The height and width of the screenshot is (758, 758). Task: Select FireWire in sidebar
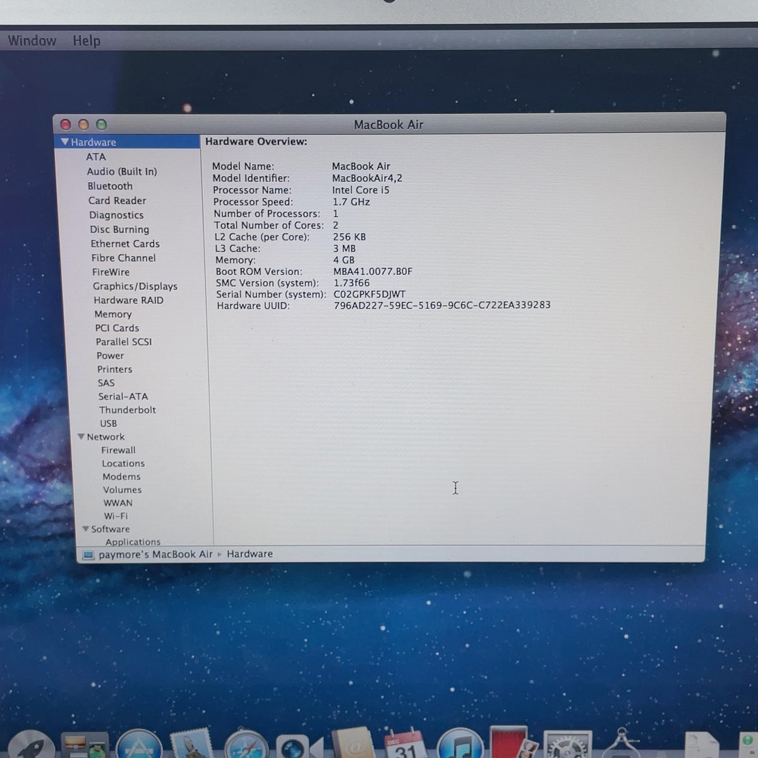click(x=111, y=272)
